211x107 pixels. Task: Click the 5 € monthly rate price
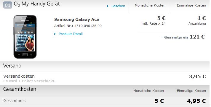(161, 18)
